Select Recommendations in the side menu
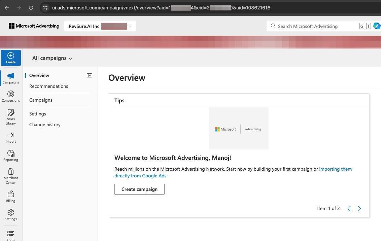 48,86
